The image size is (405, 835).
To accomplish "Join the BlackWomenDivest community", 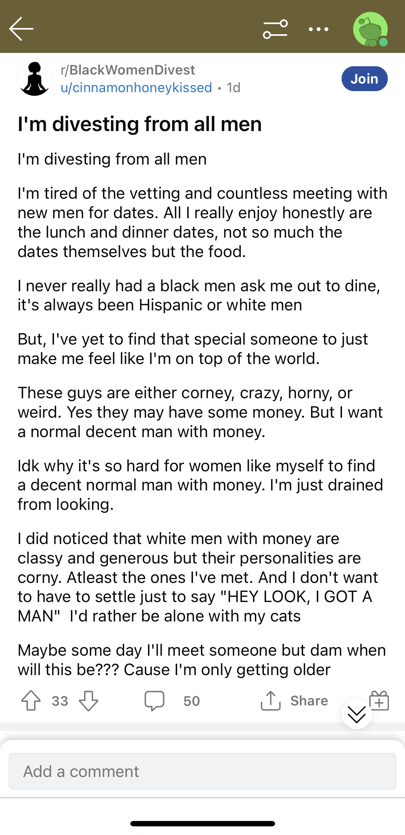I will [x=364, y=78].
